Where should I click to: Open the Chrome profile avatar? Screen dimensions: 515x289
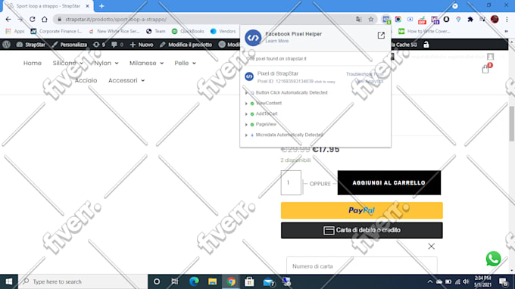point(495,20)
